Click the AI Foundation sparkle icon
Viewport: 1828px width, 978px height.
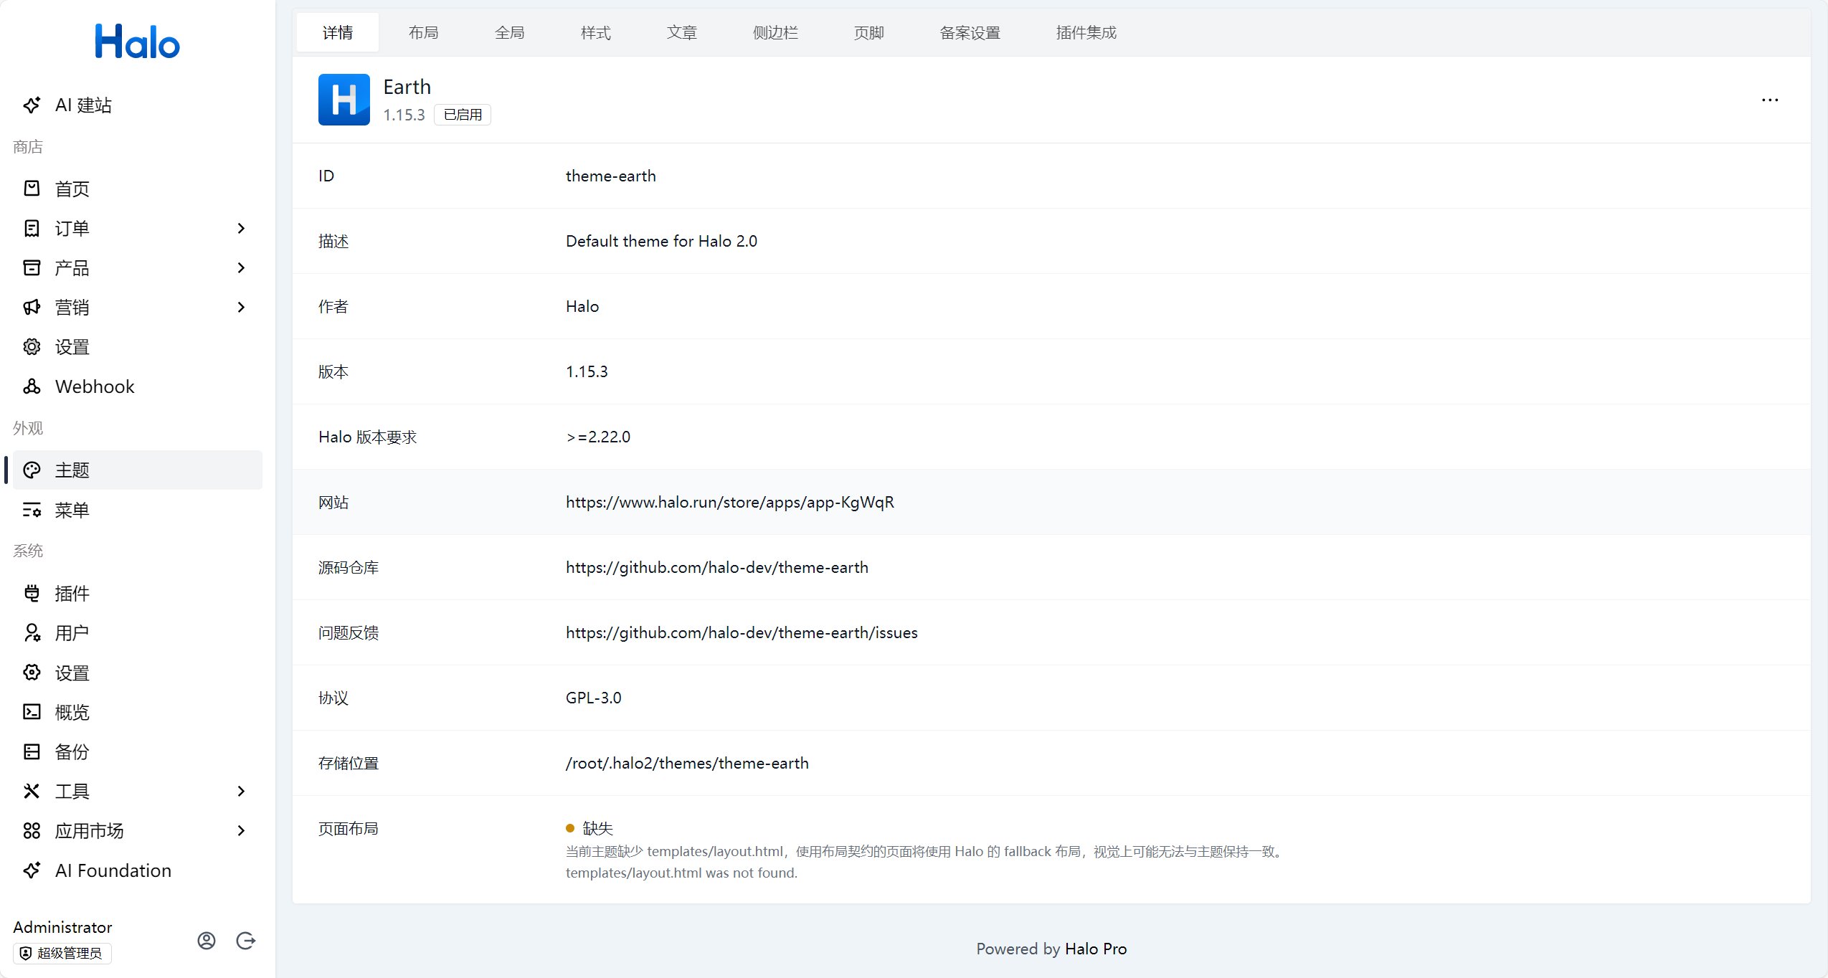pyautogui.click(x=32, y=870)
